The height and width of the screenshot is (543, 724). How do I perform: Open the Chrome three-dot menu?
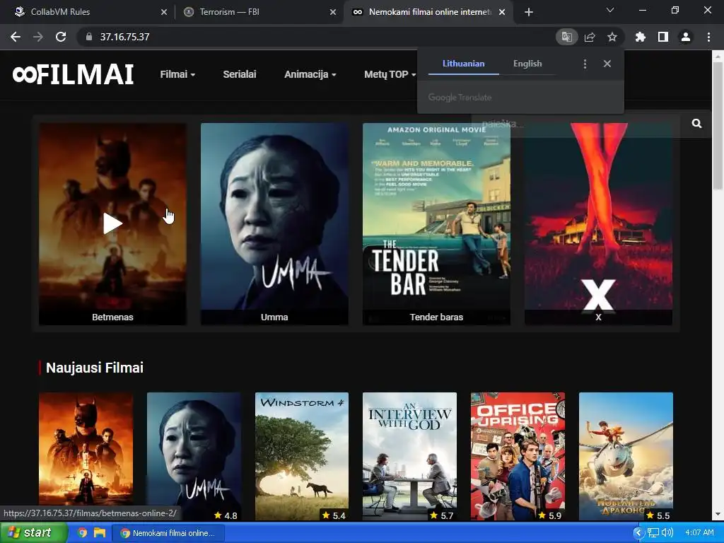(708, 37)
